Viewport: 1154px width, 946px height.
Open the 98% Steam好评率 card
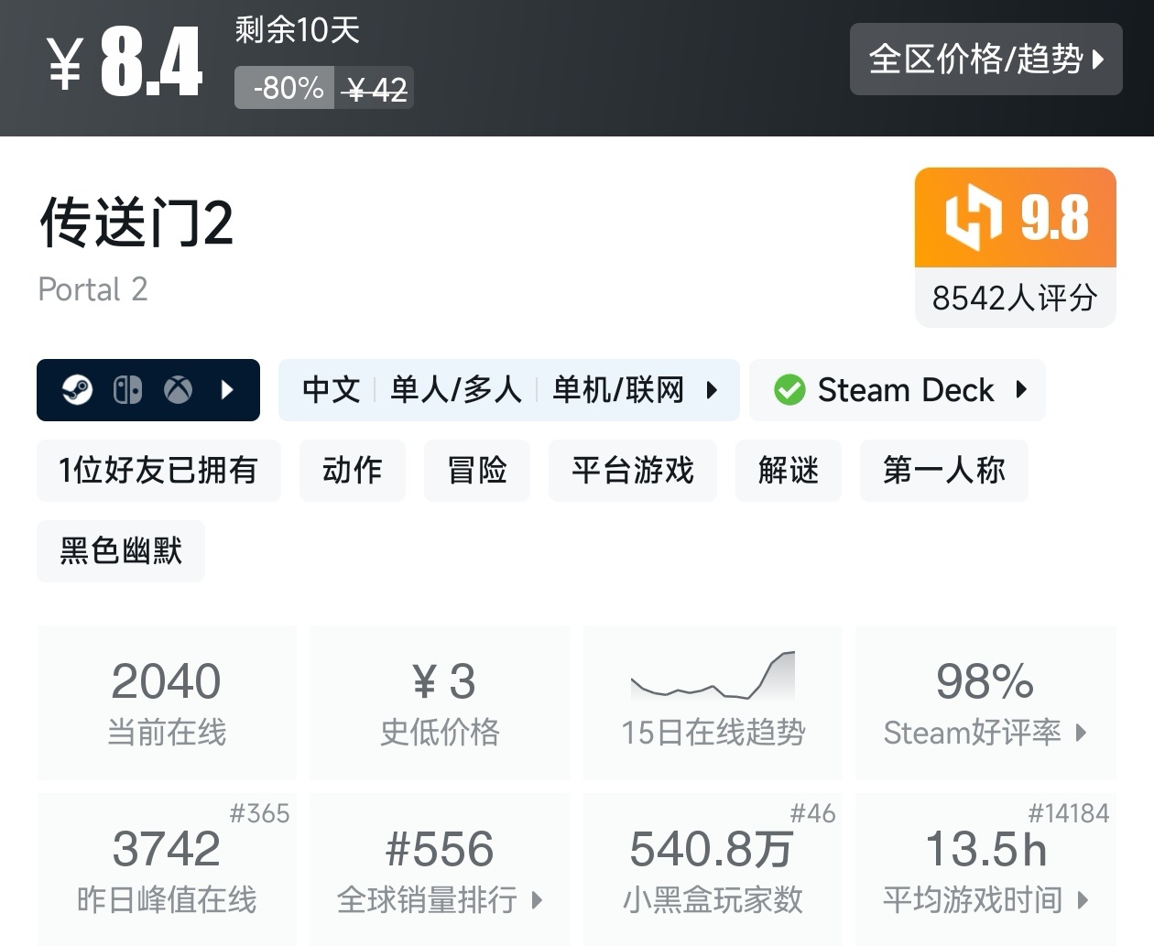tap(985, 702)
